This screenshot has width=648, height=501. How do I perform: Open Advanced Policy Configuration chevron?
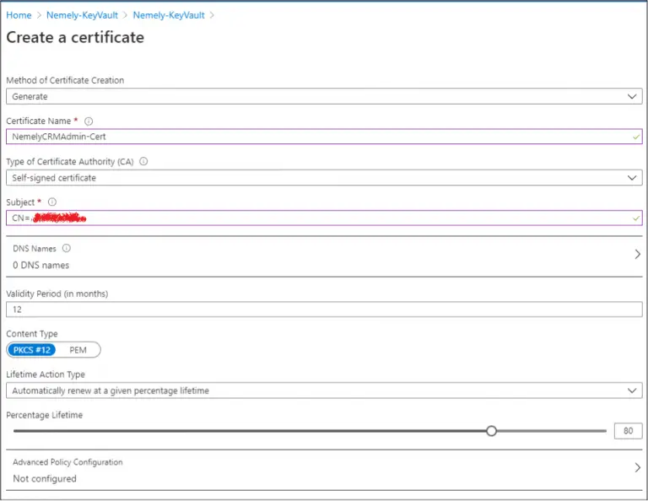point(637,467)
